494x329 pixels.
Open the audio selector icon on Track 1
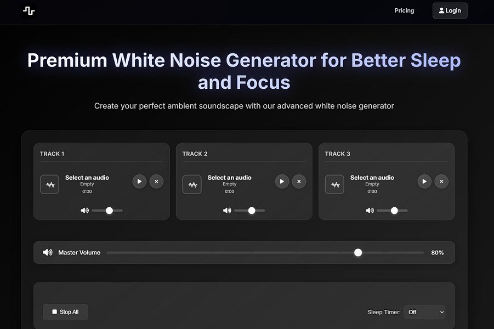click(x=49, y=185)
